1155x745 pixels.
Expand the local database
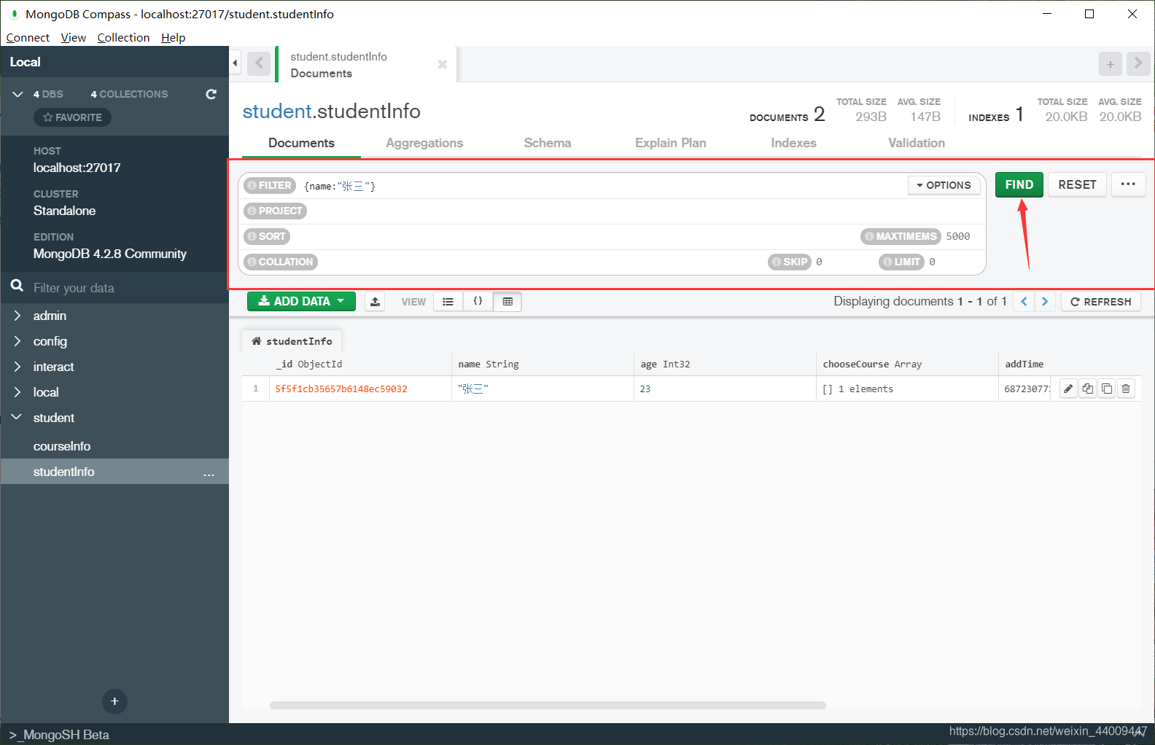(x=17, y=392)
